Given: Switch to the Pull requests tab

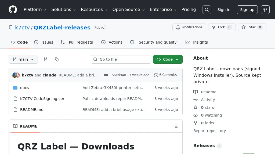Looking at the screenshot, I should 77,42.
